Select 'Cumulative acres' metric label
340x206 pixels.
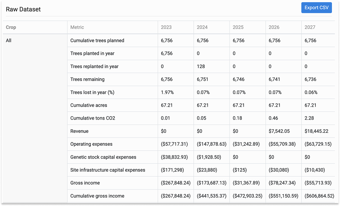coord(88,105)
